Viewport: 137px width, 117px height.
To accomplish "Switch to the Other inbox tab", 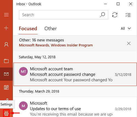I will 51,29.
